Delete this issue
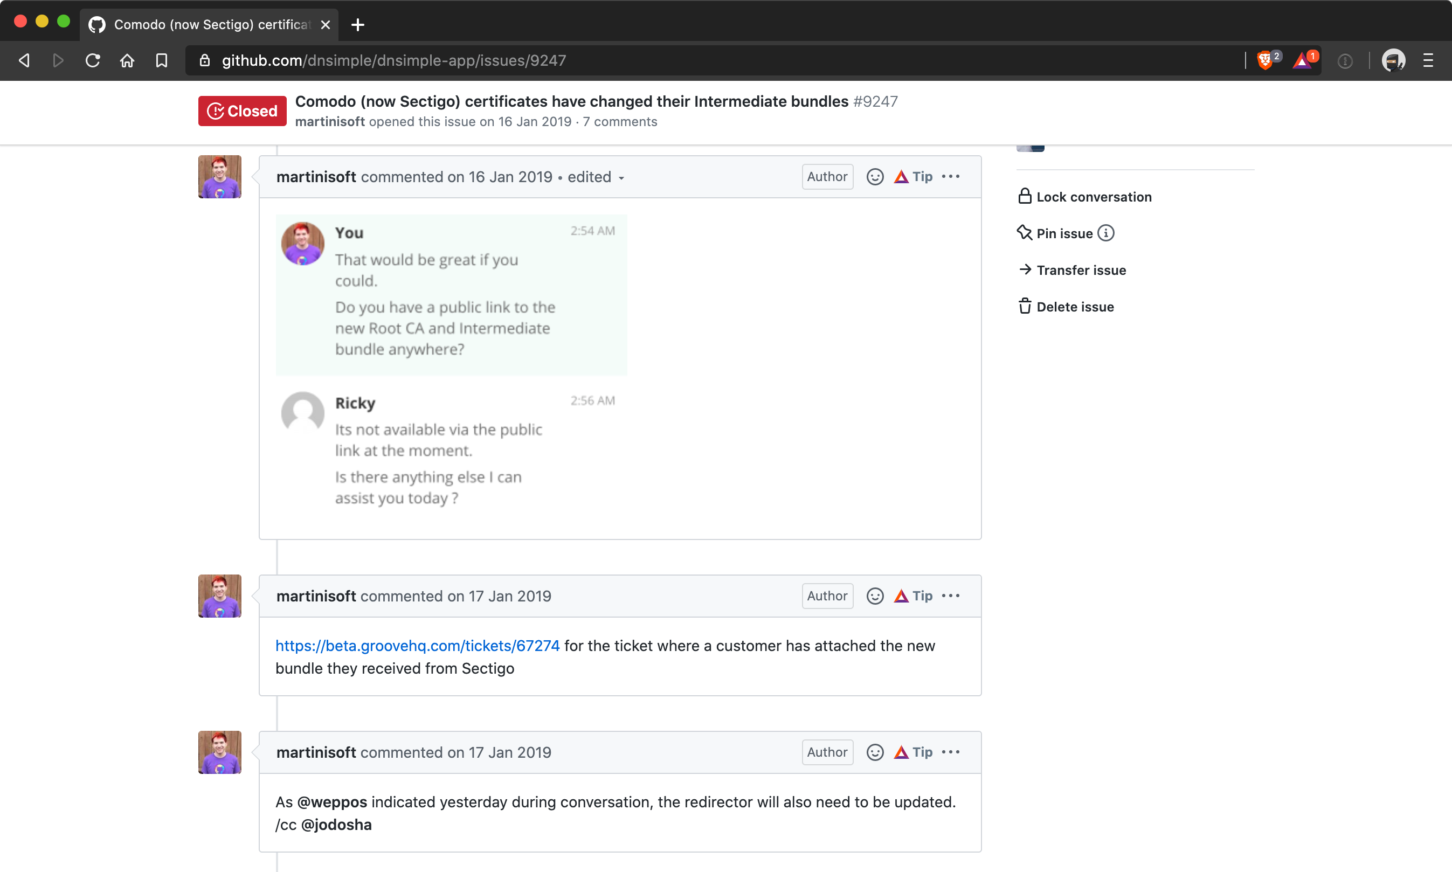This screenshot has height=872, width=1452. click(x=1066, y=307)
